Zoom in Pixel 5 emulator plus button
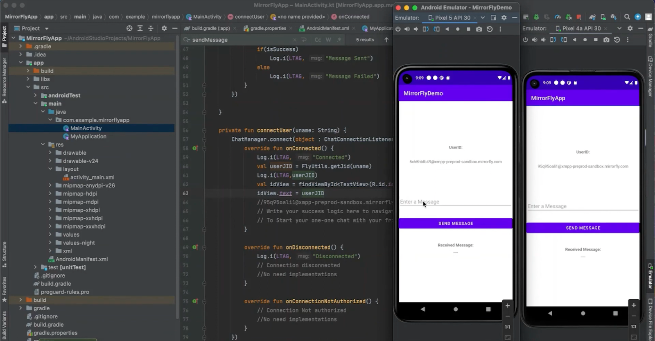 click(508, 306)
